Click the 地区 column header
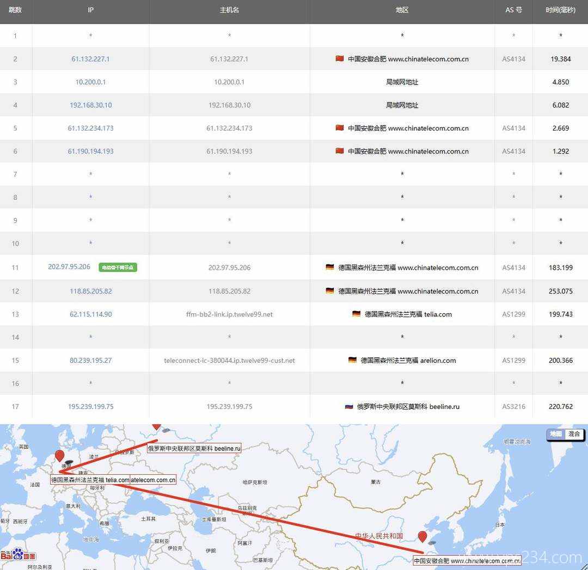588x570 pixels. (x=402, y=10)
